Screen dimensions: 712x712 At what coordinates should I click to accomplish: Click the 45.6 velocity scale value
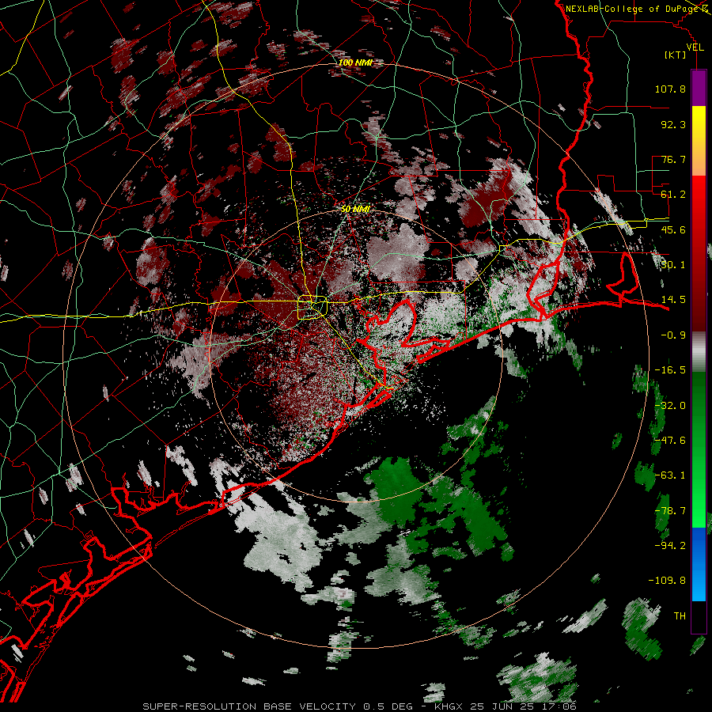click(x=673, y=229)
